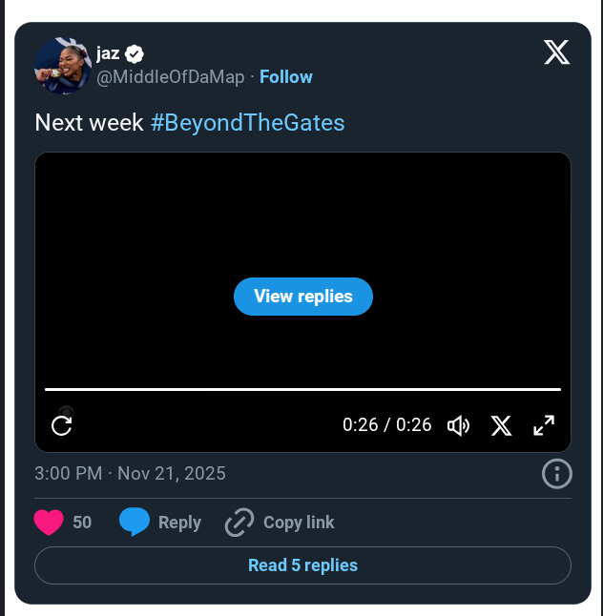This screenshot has height=616, width=603.
Task: Click the Copy link text label
Action: tap(299, 523)
